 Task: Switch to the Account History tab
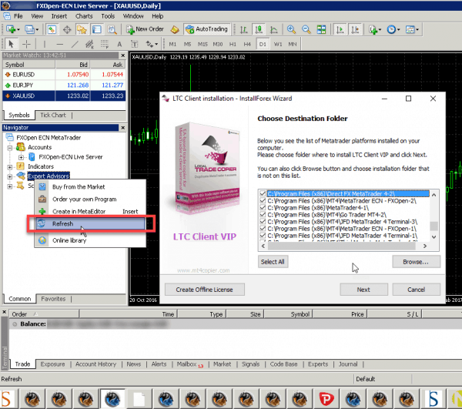point(95,364)
